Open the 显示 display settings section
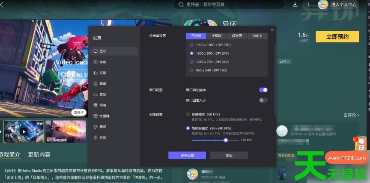 tap(114, 51)
